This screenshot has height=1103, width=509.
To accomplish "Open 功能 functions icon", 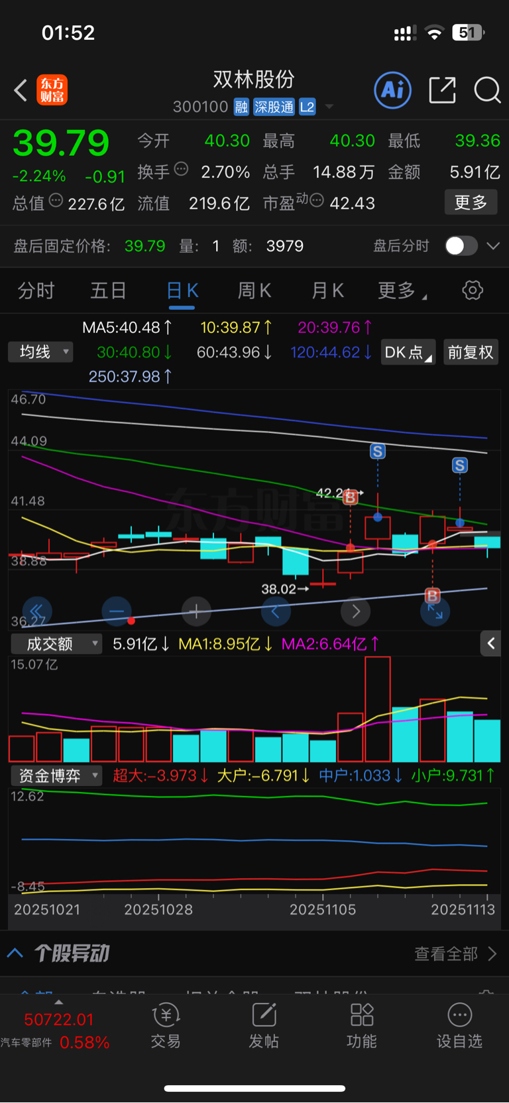I will 362,1026.
